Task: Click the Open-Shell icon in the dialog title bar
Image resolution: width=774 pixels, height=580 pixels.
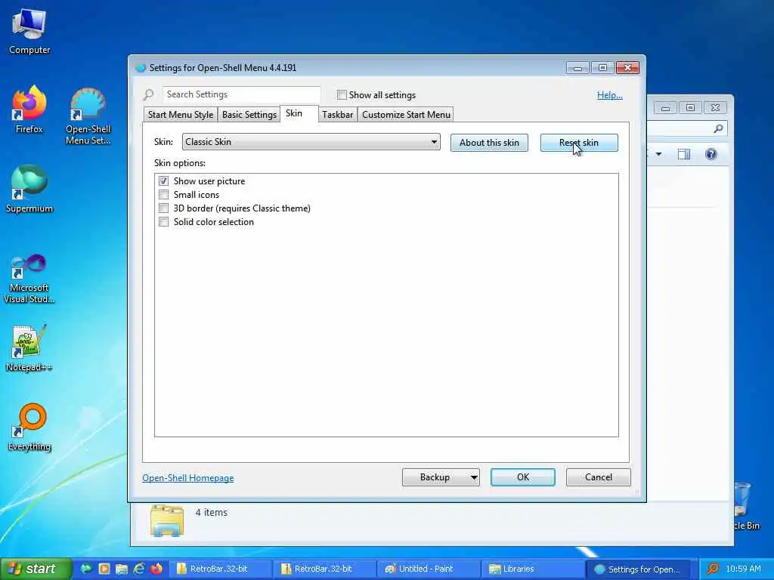Action: click(141, 67)
